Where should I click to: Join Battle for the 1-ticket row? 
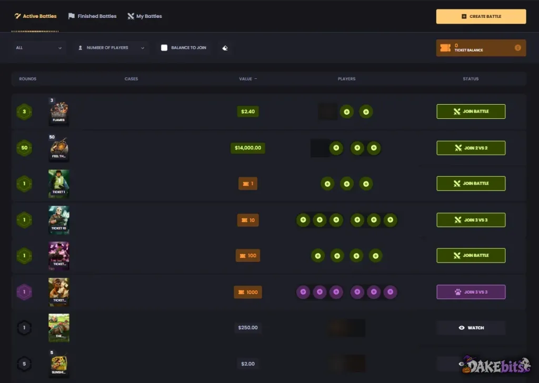[471, 184]
